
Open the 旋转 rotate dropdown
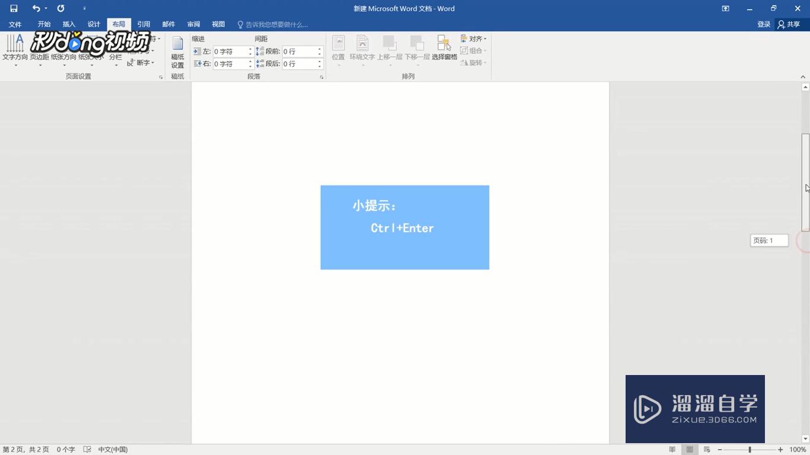point(473,62)
